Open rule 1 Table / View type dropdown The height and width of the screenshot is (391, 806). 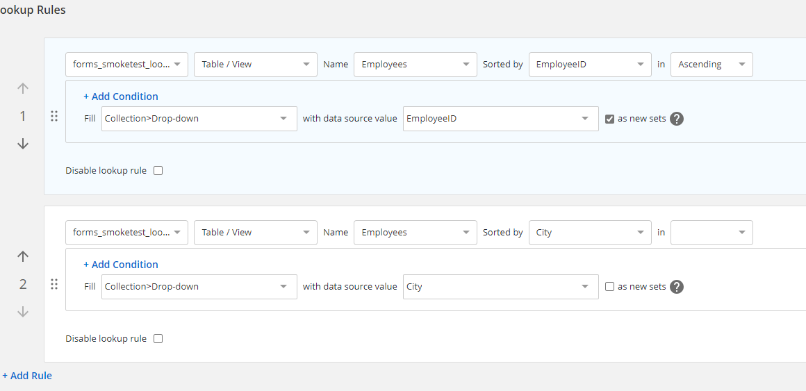pyautogui.click(x=255, y=65)
